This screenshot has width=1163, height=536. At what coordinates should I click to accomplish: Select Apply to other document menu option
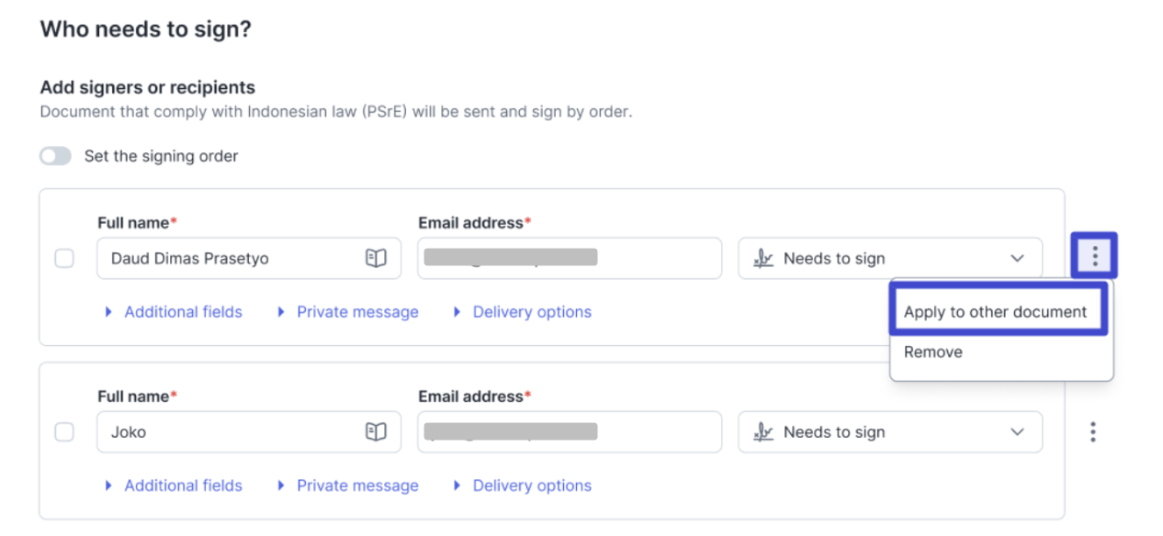point(995,312)
